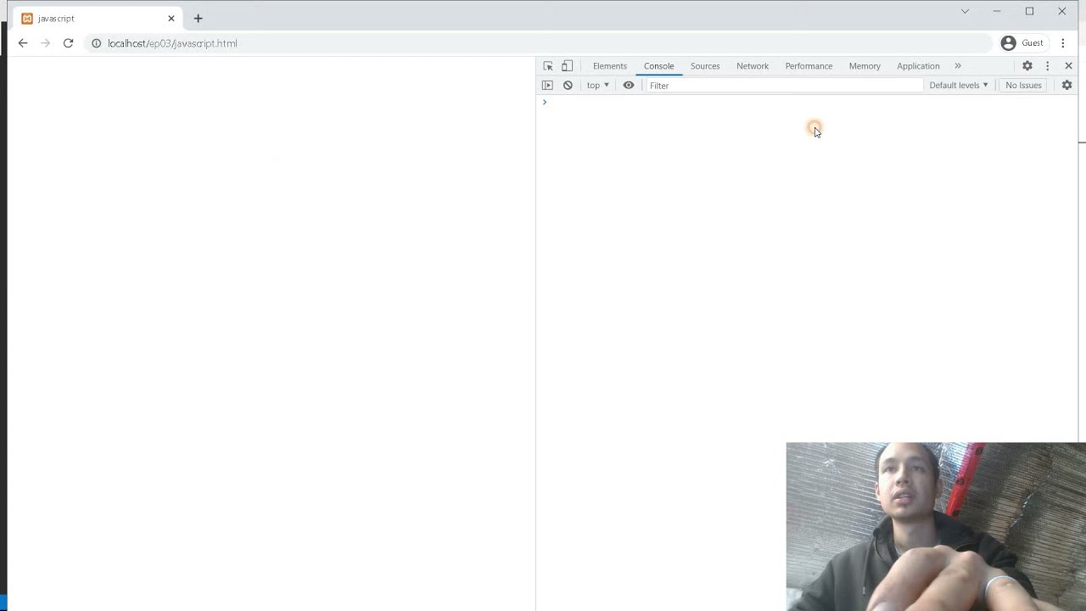Switch to the Memory tab
This screenshot has width=1086, height=611.
click(865, 66)
